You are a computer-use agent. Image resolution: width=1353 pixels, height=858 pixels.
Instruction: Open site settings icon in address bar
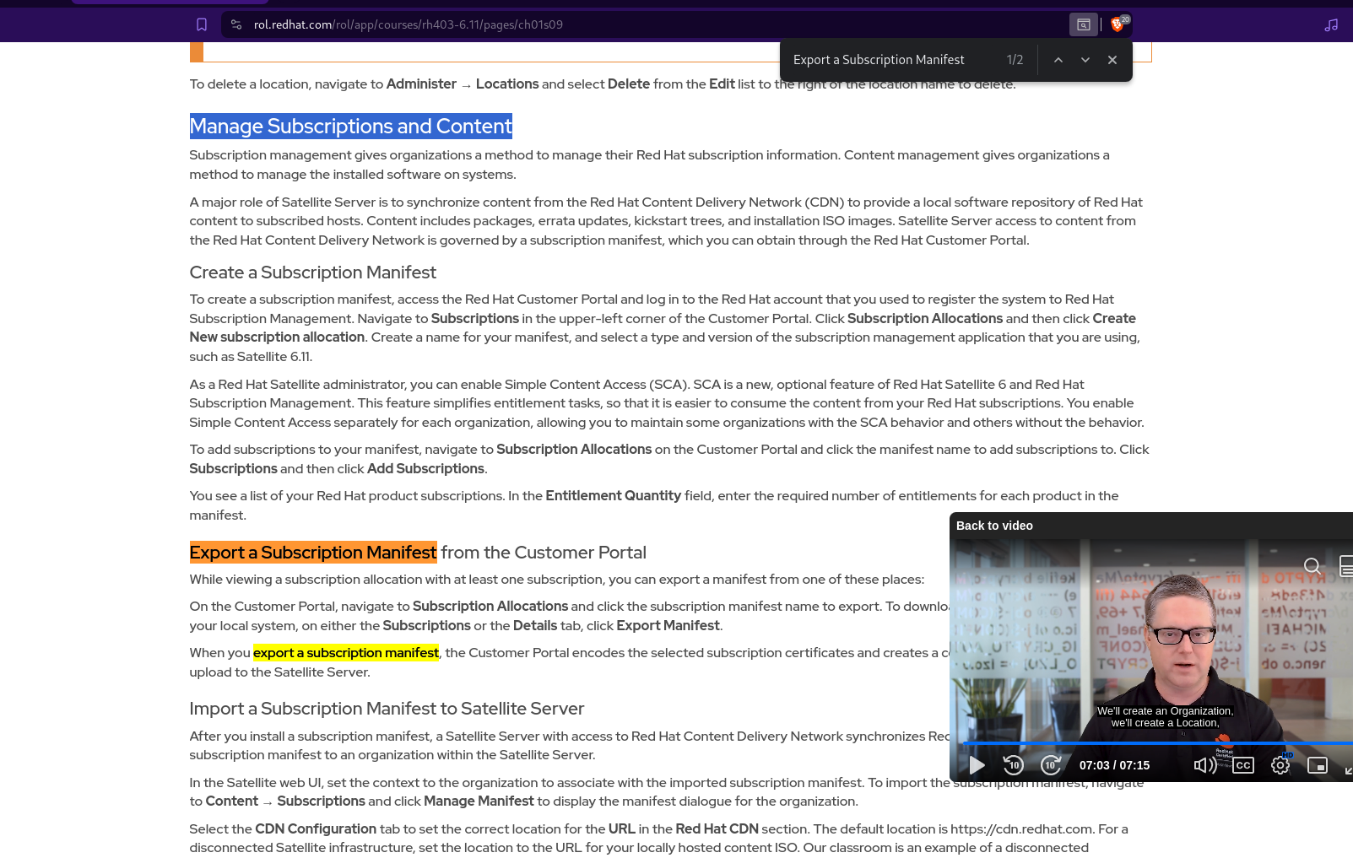[236, 24]
